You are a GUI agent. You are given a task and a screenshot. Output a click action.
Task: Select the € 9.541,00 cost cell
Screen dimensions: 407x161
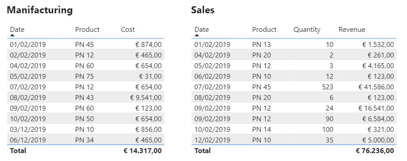coord(146,98)
